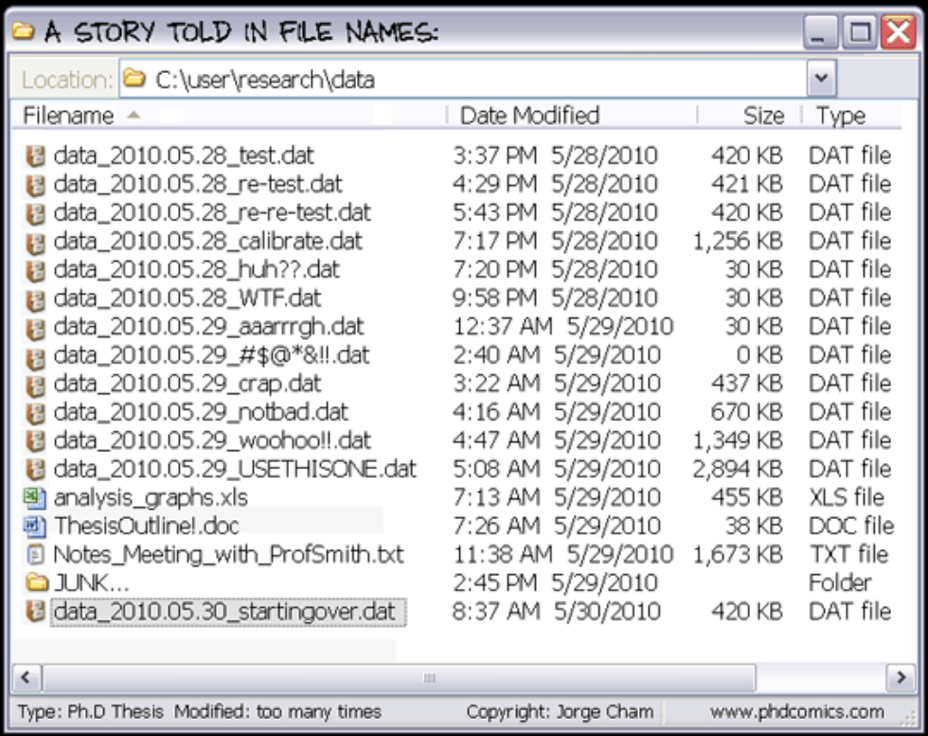Screen dimensions: 928x736
Task: Select the file data_2010.05.29_notbad.dat
Action: (201, 413)
